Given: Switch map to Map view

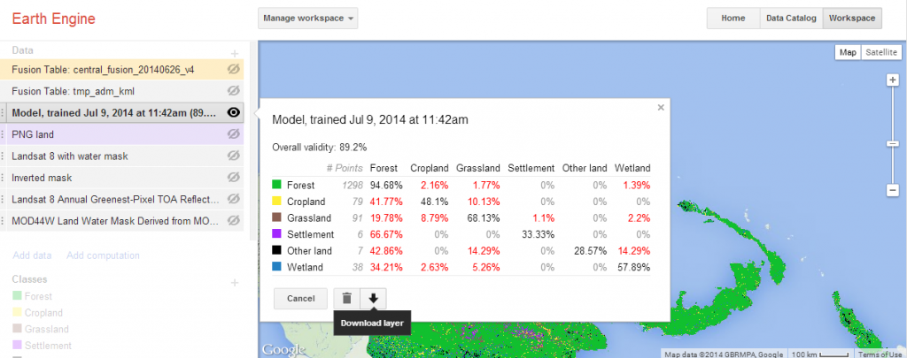Looking at the screenshot, I should (848, 52).
